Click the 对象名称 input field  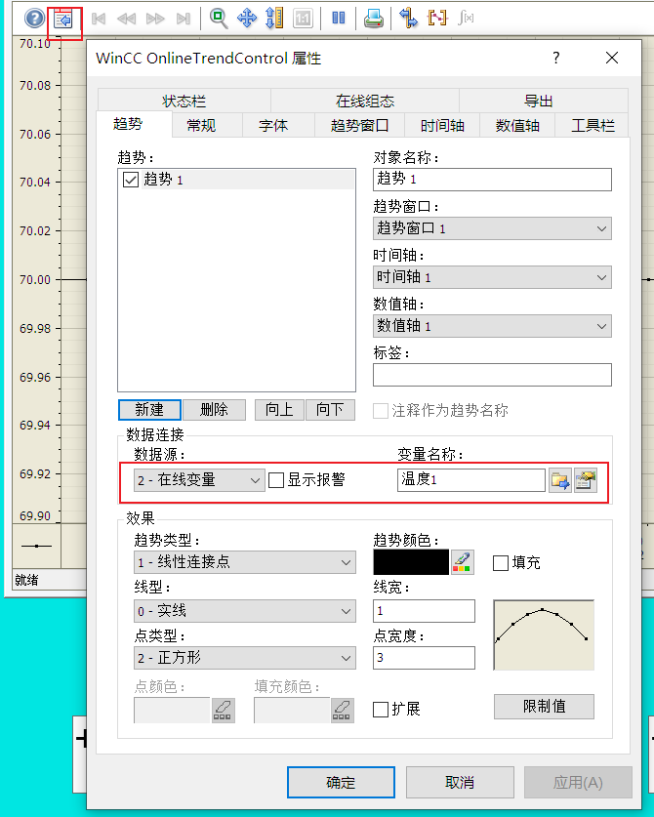point(492,180)
